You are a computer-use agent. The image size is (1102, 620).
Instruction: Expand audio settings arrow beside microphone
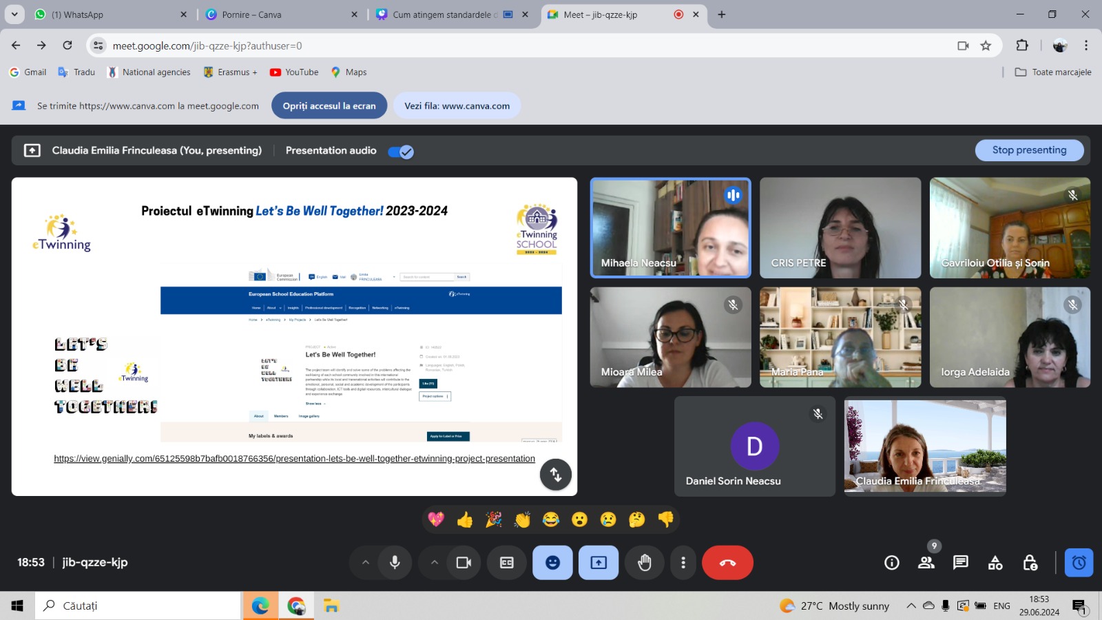366,563
